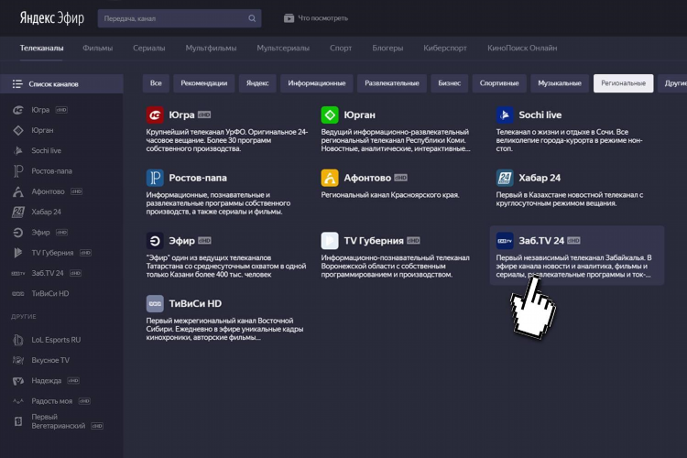Image resolution: width=687 pixels, height=458 pixels.
Task: Select the Спортивные filter
Action: click(499, 83)
